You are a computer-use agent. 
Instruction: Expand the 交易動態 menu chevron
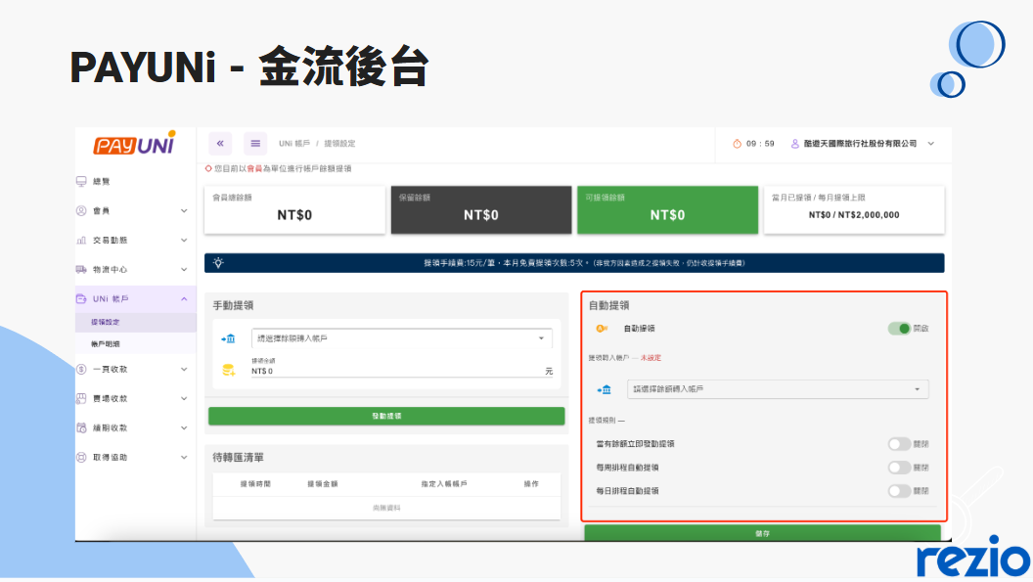click(184, 240)
